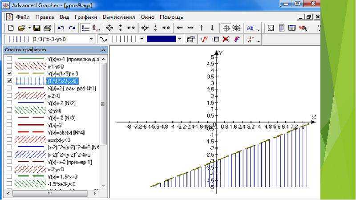The image size is (356, 200).
Task: Enable the x-2>0 graph checkbox
Action: 9,95
